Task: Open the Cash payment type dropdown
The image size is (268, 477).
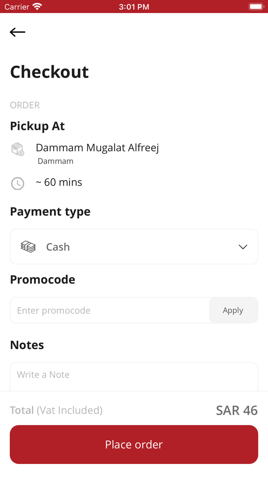Action: [134, 247]
